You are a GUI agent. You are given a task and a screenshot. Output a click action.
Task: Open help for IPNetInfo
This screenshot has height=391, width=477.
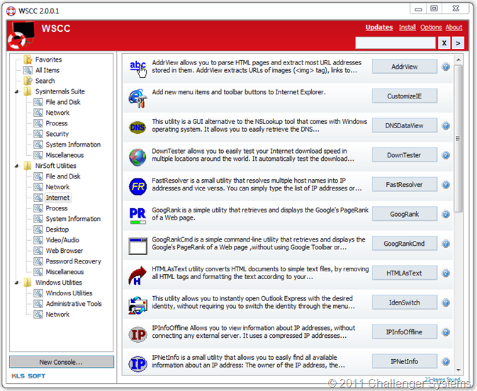tap(446, 361)
